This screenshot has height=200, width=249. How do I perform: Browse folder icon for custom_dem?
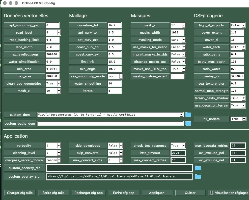[188, 115]
